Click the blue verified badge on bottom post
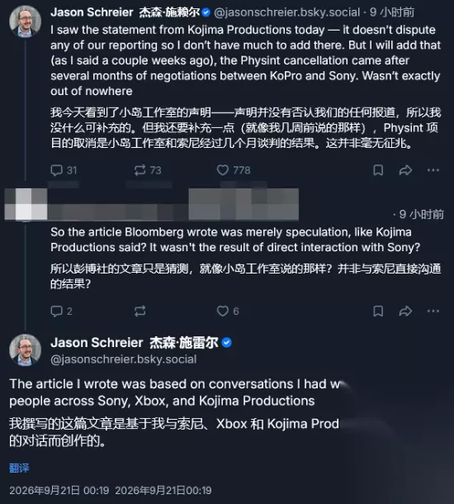This screenshot has height=504, width=454. (x=227, y=343)
